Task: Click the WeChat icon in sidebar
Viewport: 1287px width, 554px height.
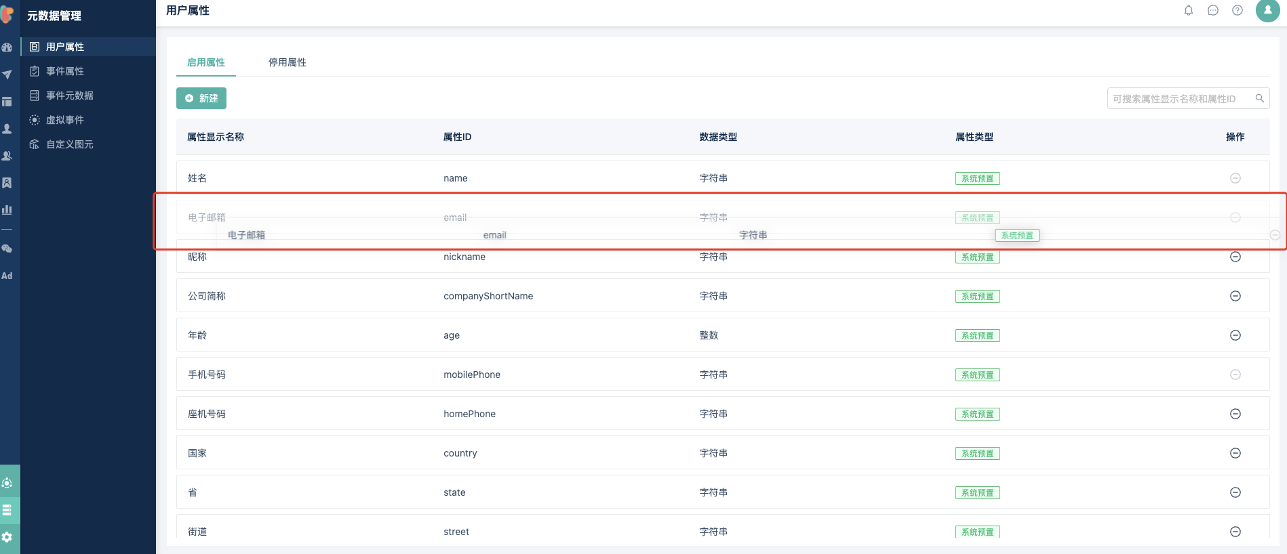Action: coord(7,249)
